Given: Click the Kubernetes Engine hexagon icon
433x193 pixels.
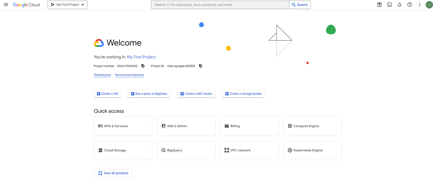Looking at the screenshot, I should tap(290, 150).
